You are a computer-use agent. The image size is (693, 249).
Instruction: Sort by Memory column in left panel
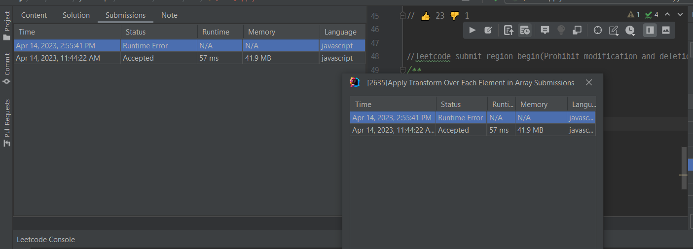[x=281, y=32]
